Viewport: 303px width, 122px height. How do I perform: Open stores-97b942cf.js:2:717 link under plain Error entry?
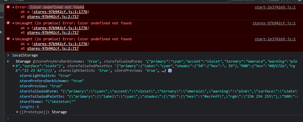point(53,17)
